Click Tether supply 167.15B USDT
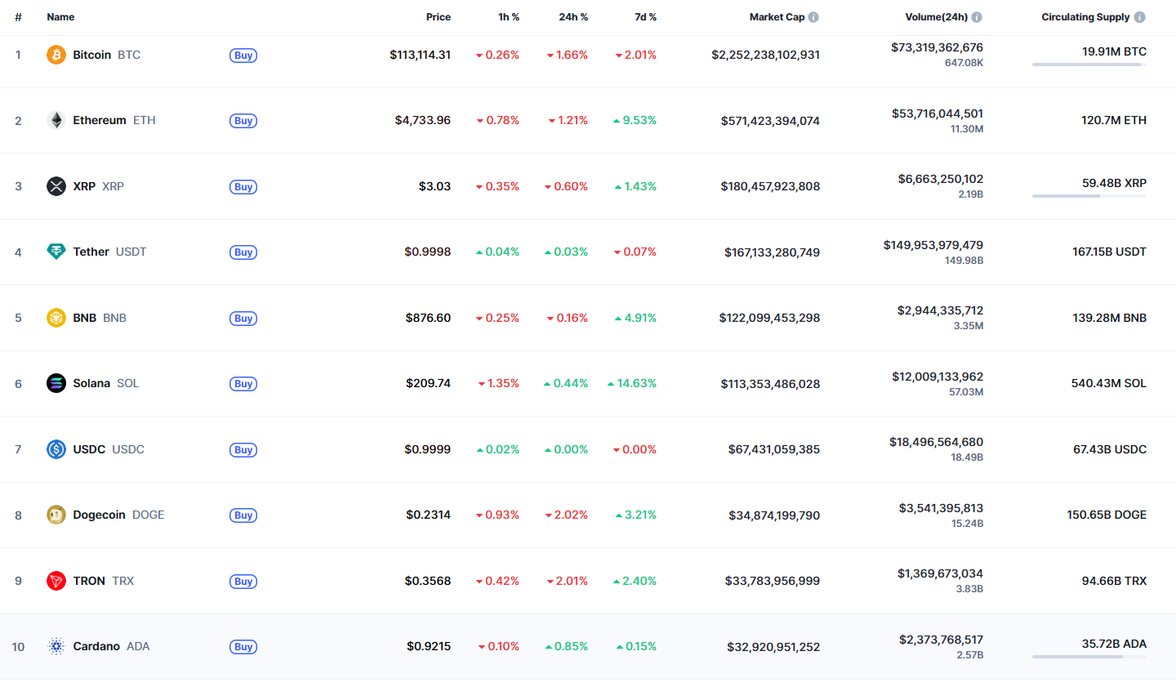Viewport: 1176px width, 687px height. pyautogui.click(x=1109, y=252)
